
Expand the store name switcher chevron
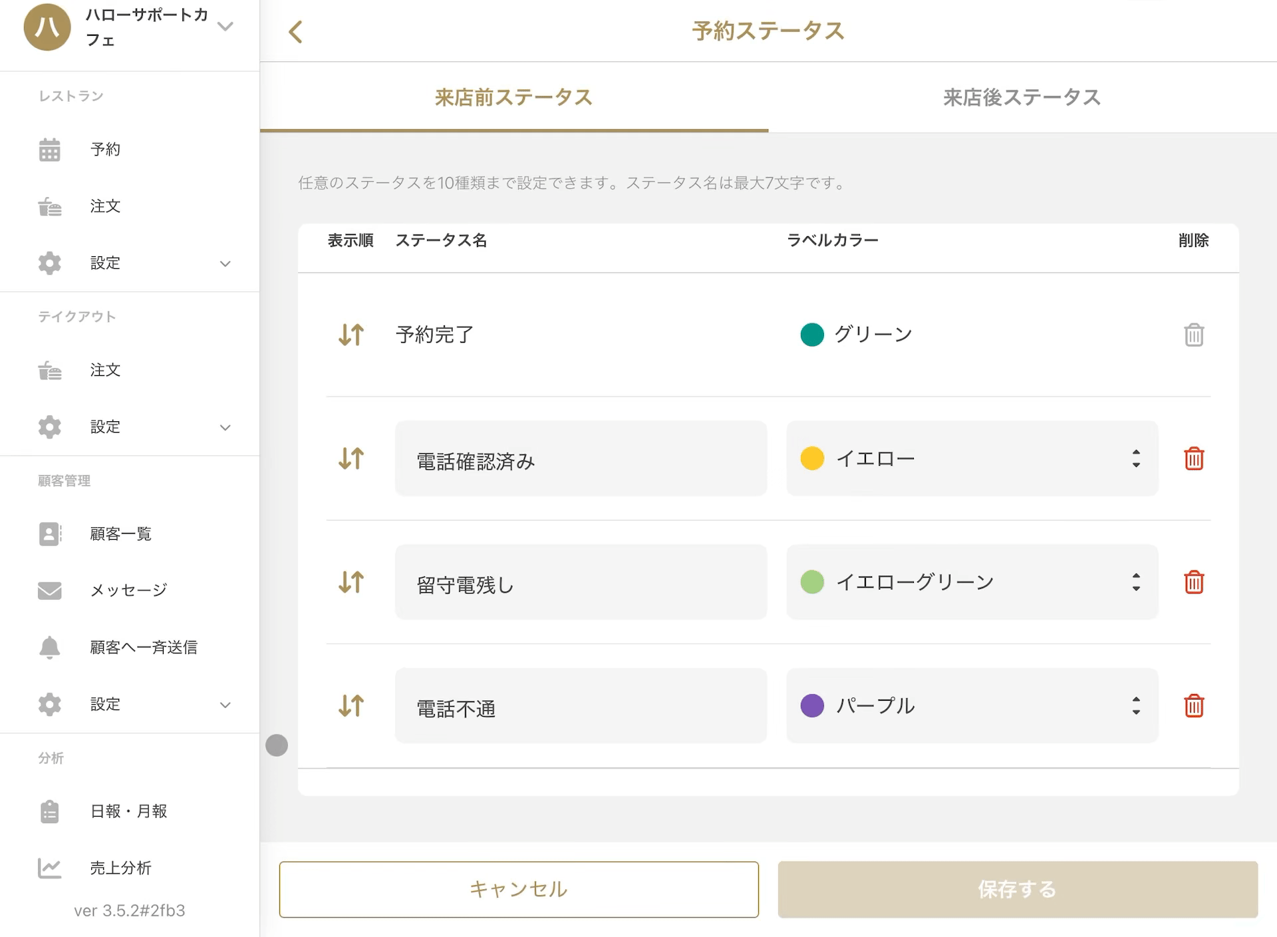(x=225, y=27)
